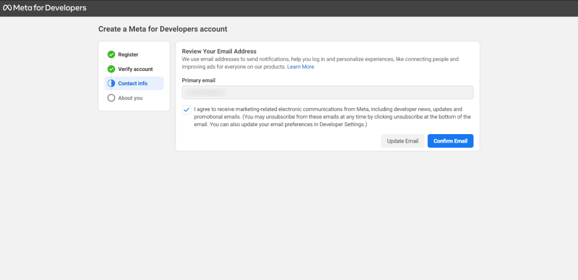Select the Contact info step

[x=134, y=83]
